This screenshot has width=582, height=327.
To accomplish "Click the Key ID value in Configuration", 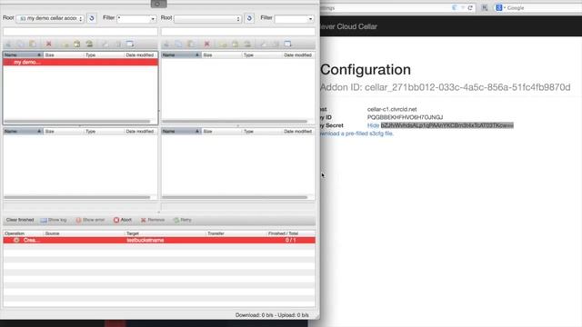I will pyautogui.click(x=405, y=117).
